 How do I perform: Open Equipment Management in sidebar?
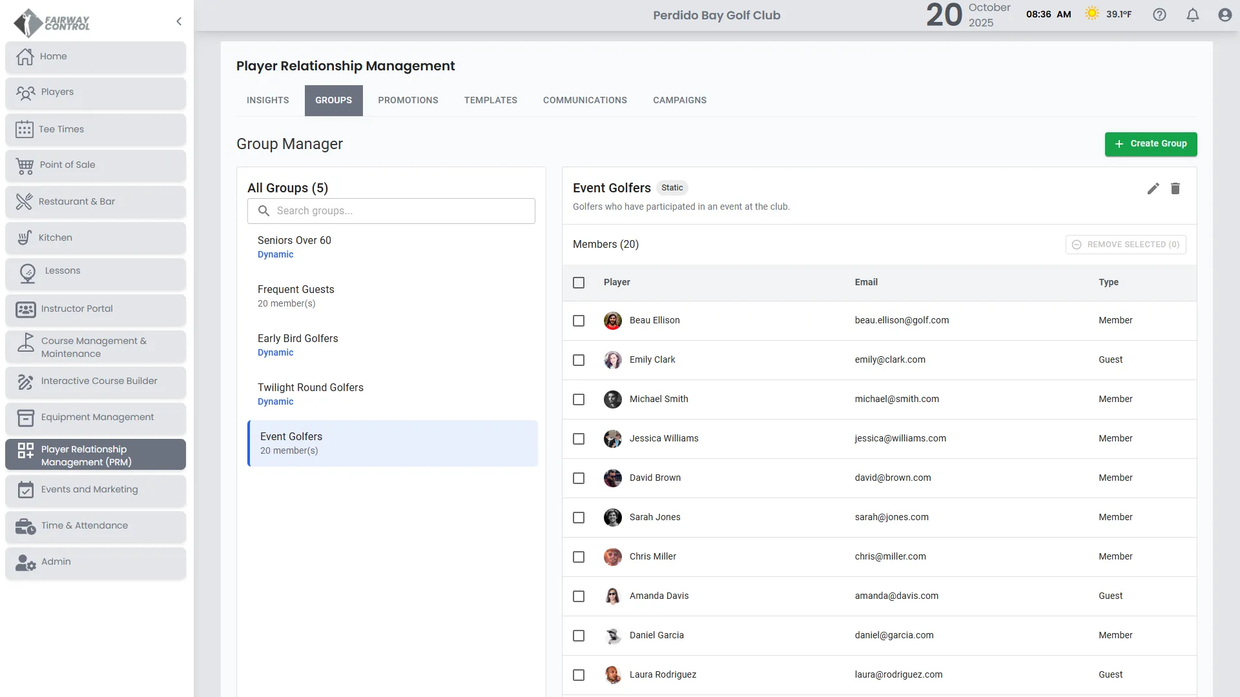[96, 418]
